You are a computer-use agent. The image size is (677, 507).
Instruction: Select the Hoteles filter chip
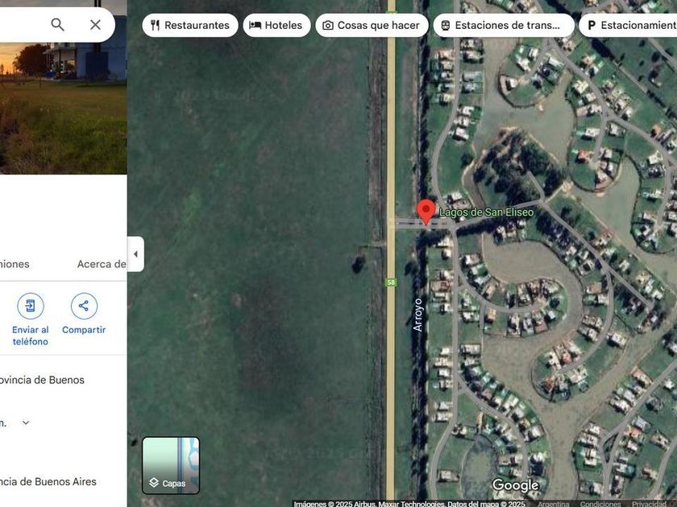[x=276, y=26]
